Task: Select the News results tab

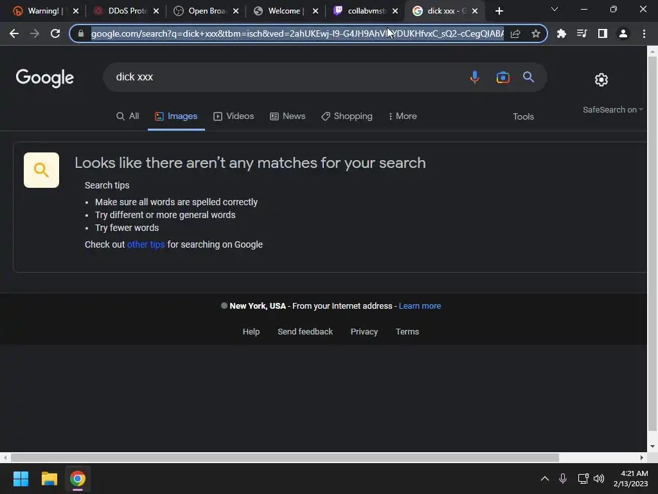Action: pyautogui.click(x=287, y=116)
